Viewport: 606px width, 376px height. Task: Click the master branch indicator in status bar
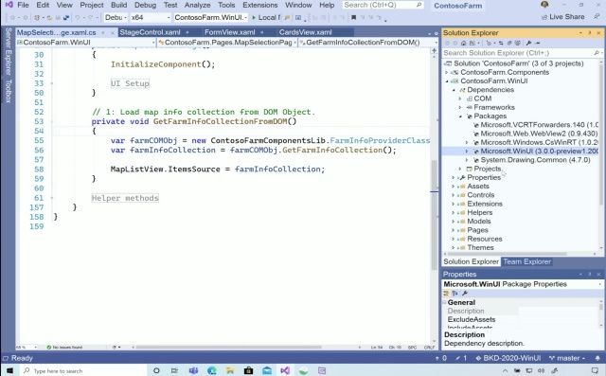click(x=567, y=358)
